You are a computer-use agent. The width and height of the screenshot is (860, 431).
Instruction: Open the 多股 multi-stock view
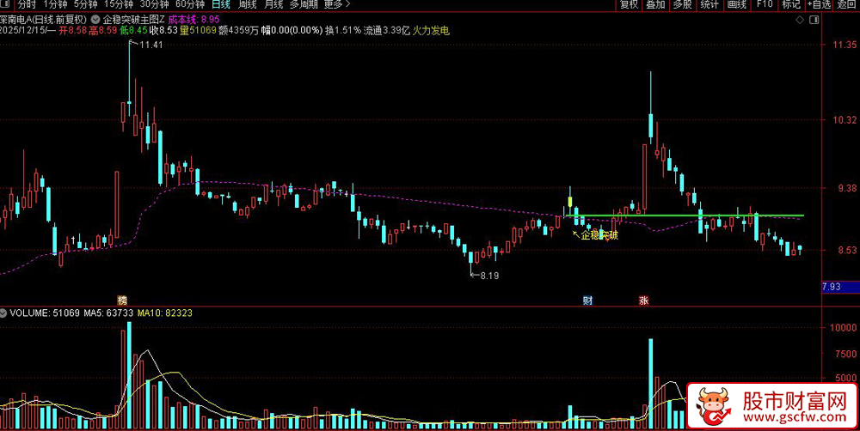click(x=682, y=4)
